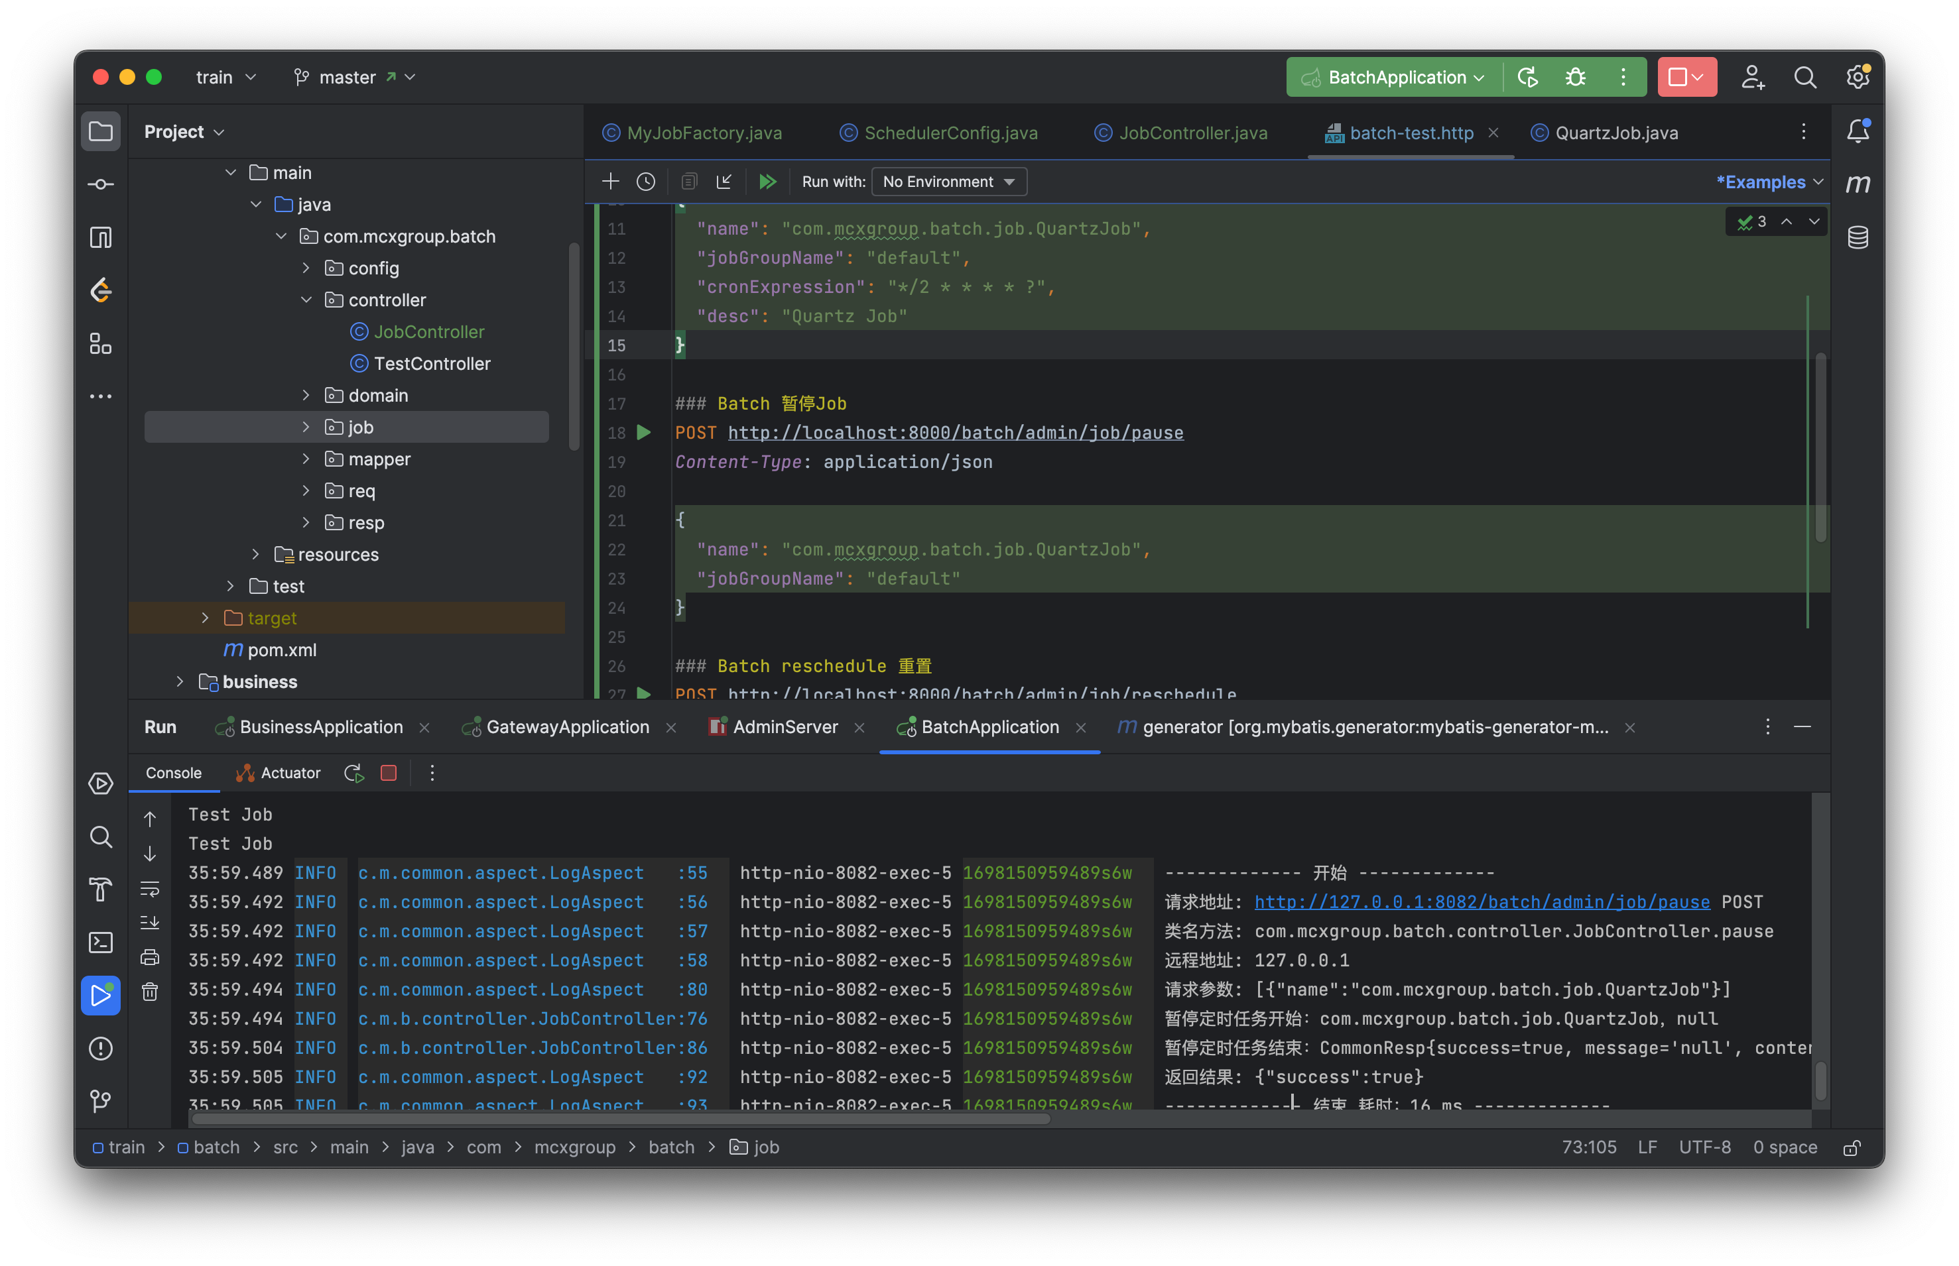Run all requests in the file
This screenshot has height=1266, width=1959.
[x=767, y=182]
